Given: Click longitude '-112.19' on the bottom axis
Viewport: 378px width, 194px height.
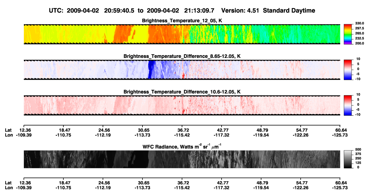Looking at the screenshot, I should pyautogui.click(x=103, y=188).
